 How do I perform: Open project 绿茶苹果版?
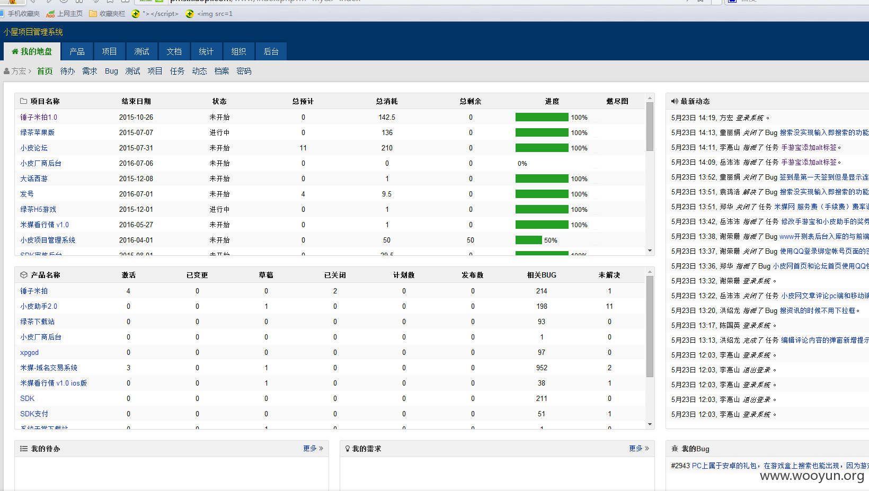pos(37,132)
